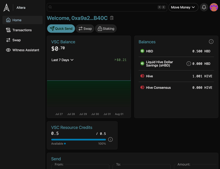
Task: Click the VSC Resource Credits heading
Action: (x=72, y=127)
